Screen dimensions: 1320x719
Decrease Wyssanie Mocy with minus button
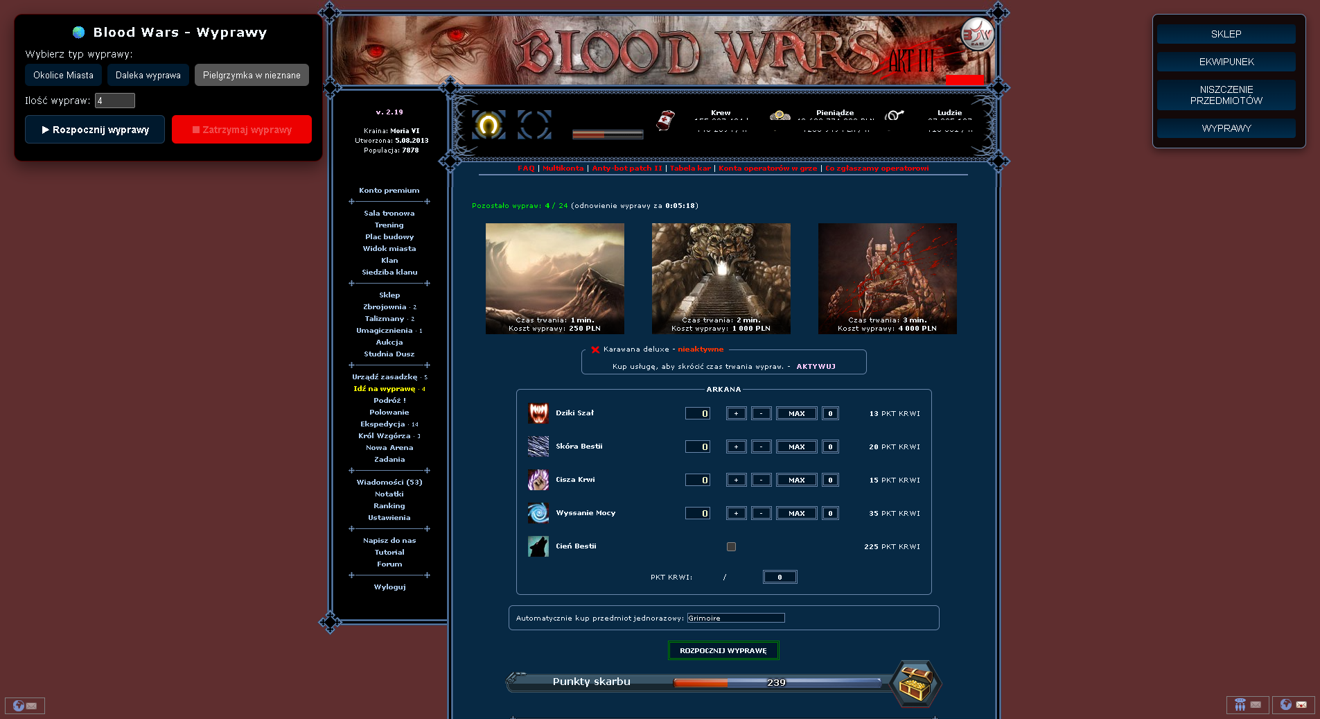tap(761, 513)
